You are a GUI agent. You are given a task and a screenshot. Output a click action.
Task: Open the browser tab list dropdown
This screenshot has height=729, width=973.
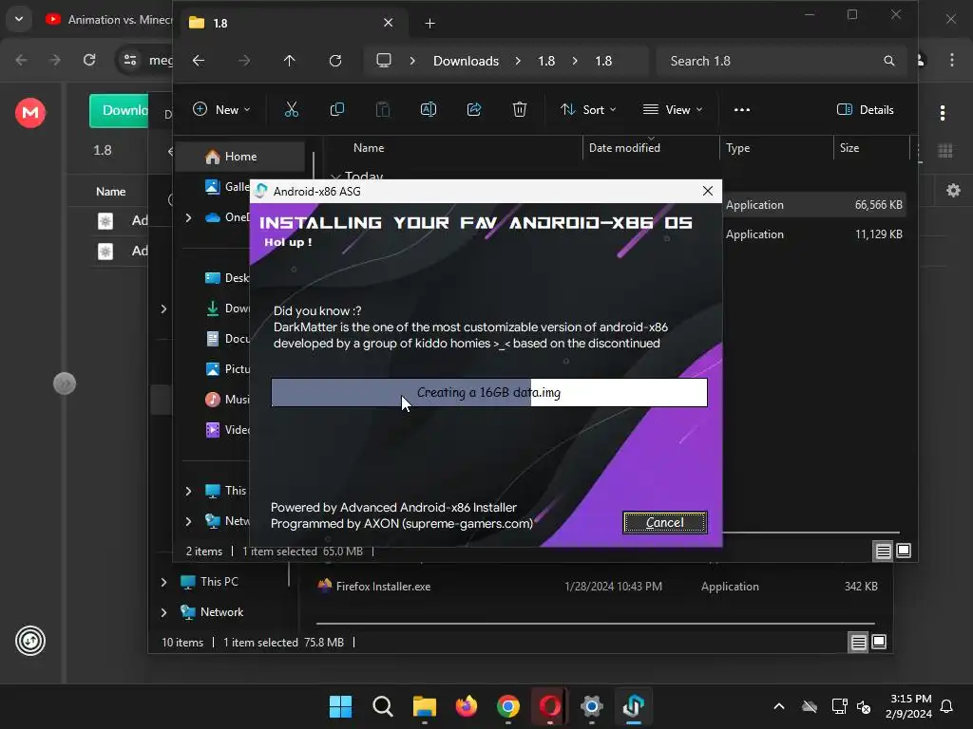[x=19, y=19]
